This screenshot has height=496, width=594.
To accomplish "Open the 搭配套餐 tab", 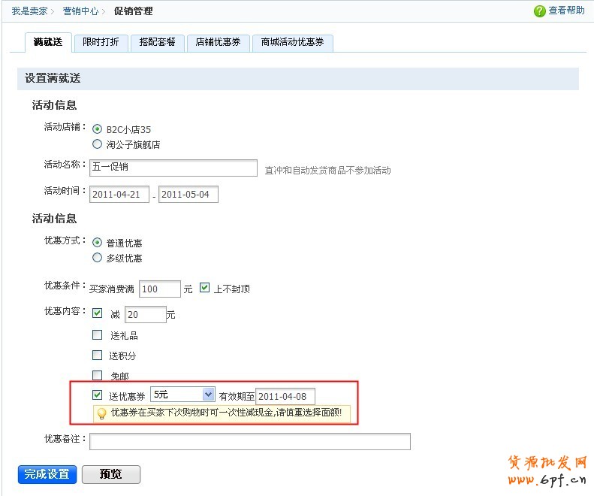I will coord(157,43).
